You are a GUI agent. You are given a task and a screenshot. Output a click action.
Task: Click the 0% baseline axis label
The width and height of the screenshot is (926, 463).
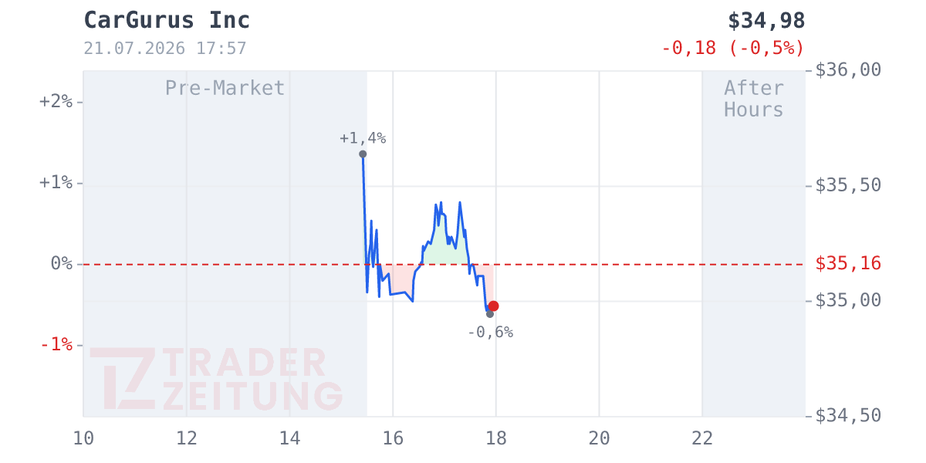coord(61,264)
